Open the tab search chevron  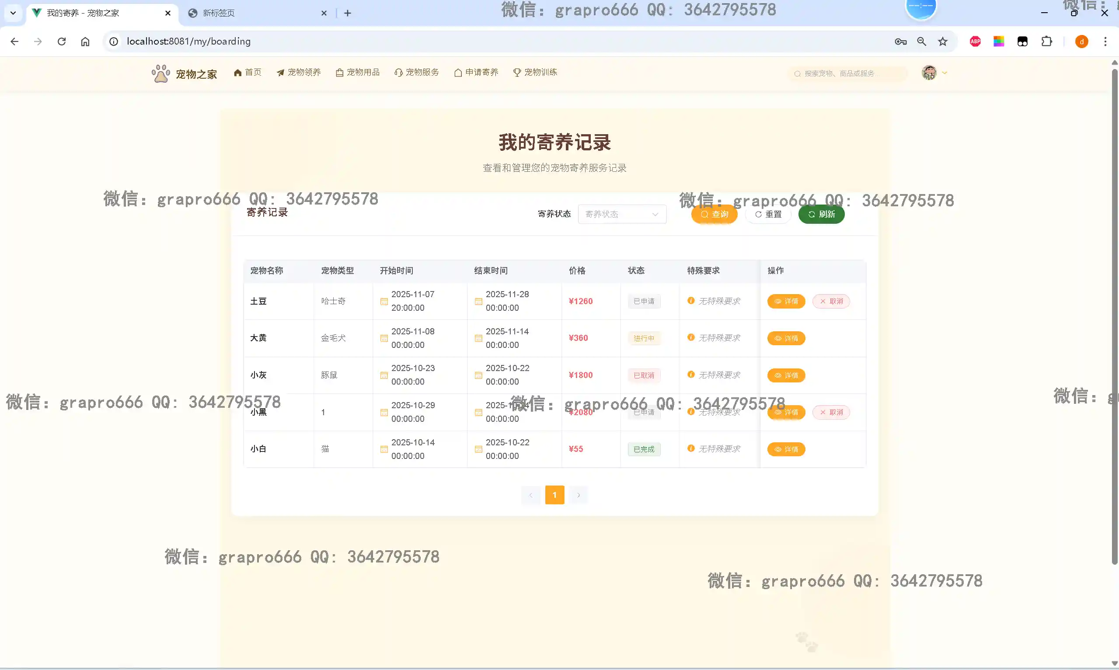13,13
